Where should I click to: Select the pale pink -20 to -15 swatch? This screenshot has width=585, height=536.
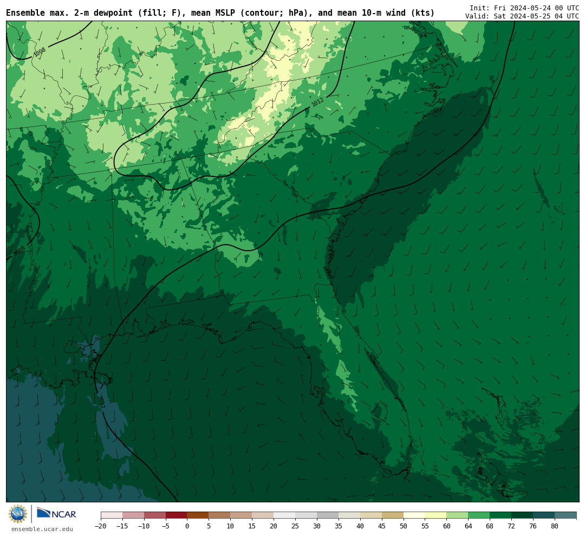(x=112, y=515)
